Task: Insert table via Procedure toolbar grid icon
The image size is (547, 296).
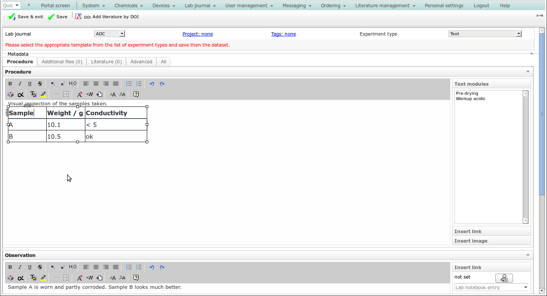Action: tap(66, 94)
